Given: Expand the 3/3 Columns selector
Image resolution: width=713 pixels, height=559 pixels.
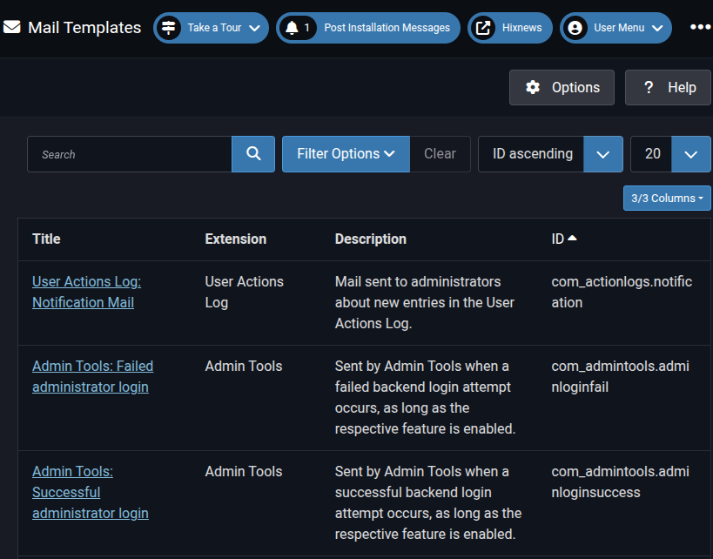Looking at the screenshot, I should 666,198.
